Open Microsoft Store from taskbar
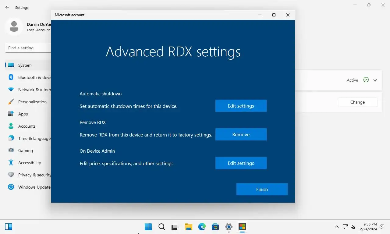390x234 pixels. (215, 227)
